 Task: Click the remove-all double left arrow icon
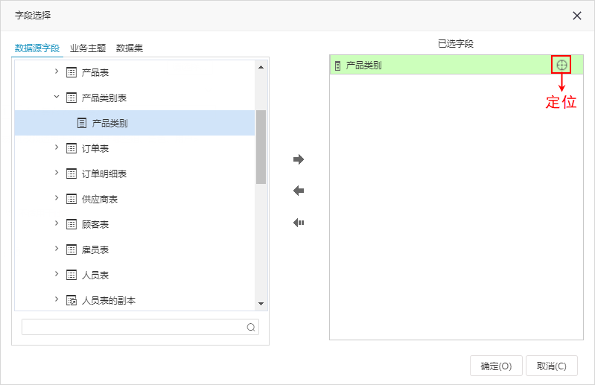click(299, 223)
